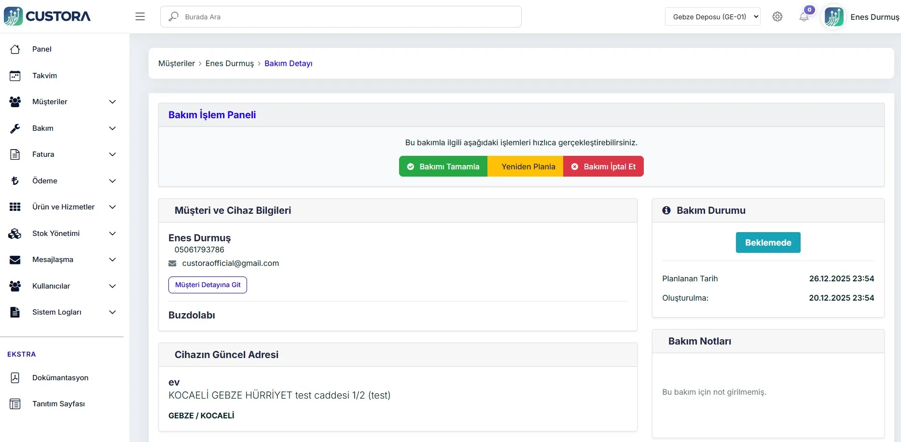Viewport: 901px width, 442px height.
Task: Click the Dokümantasyon document icon
Action: click(15, 378)
